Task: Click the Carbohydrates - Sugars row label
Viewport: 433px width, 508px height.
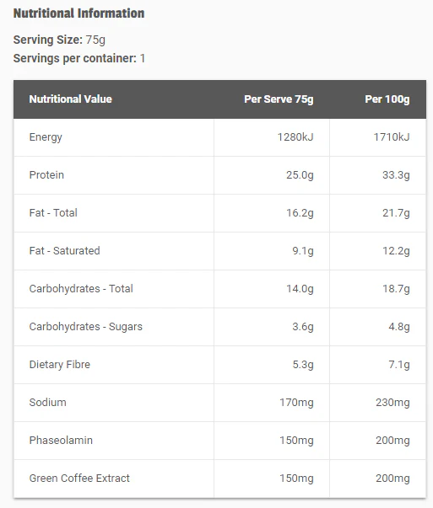Action: pyautogui.click(x=86, y=327)
